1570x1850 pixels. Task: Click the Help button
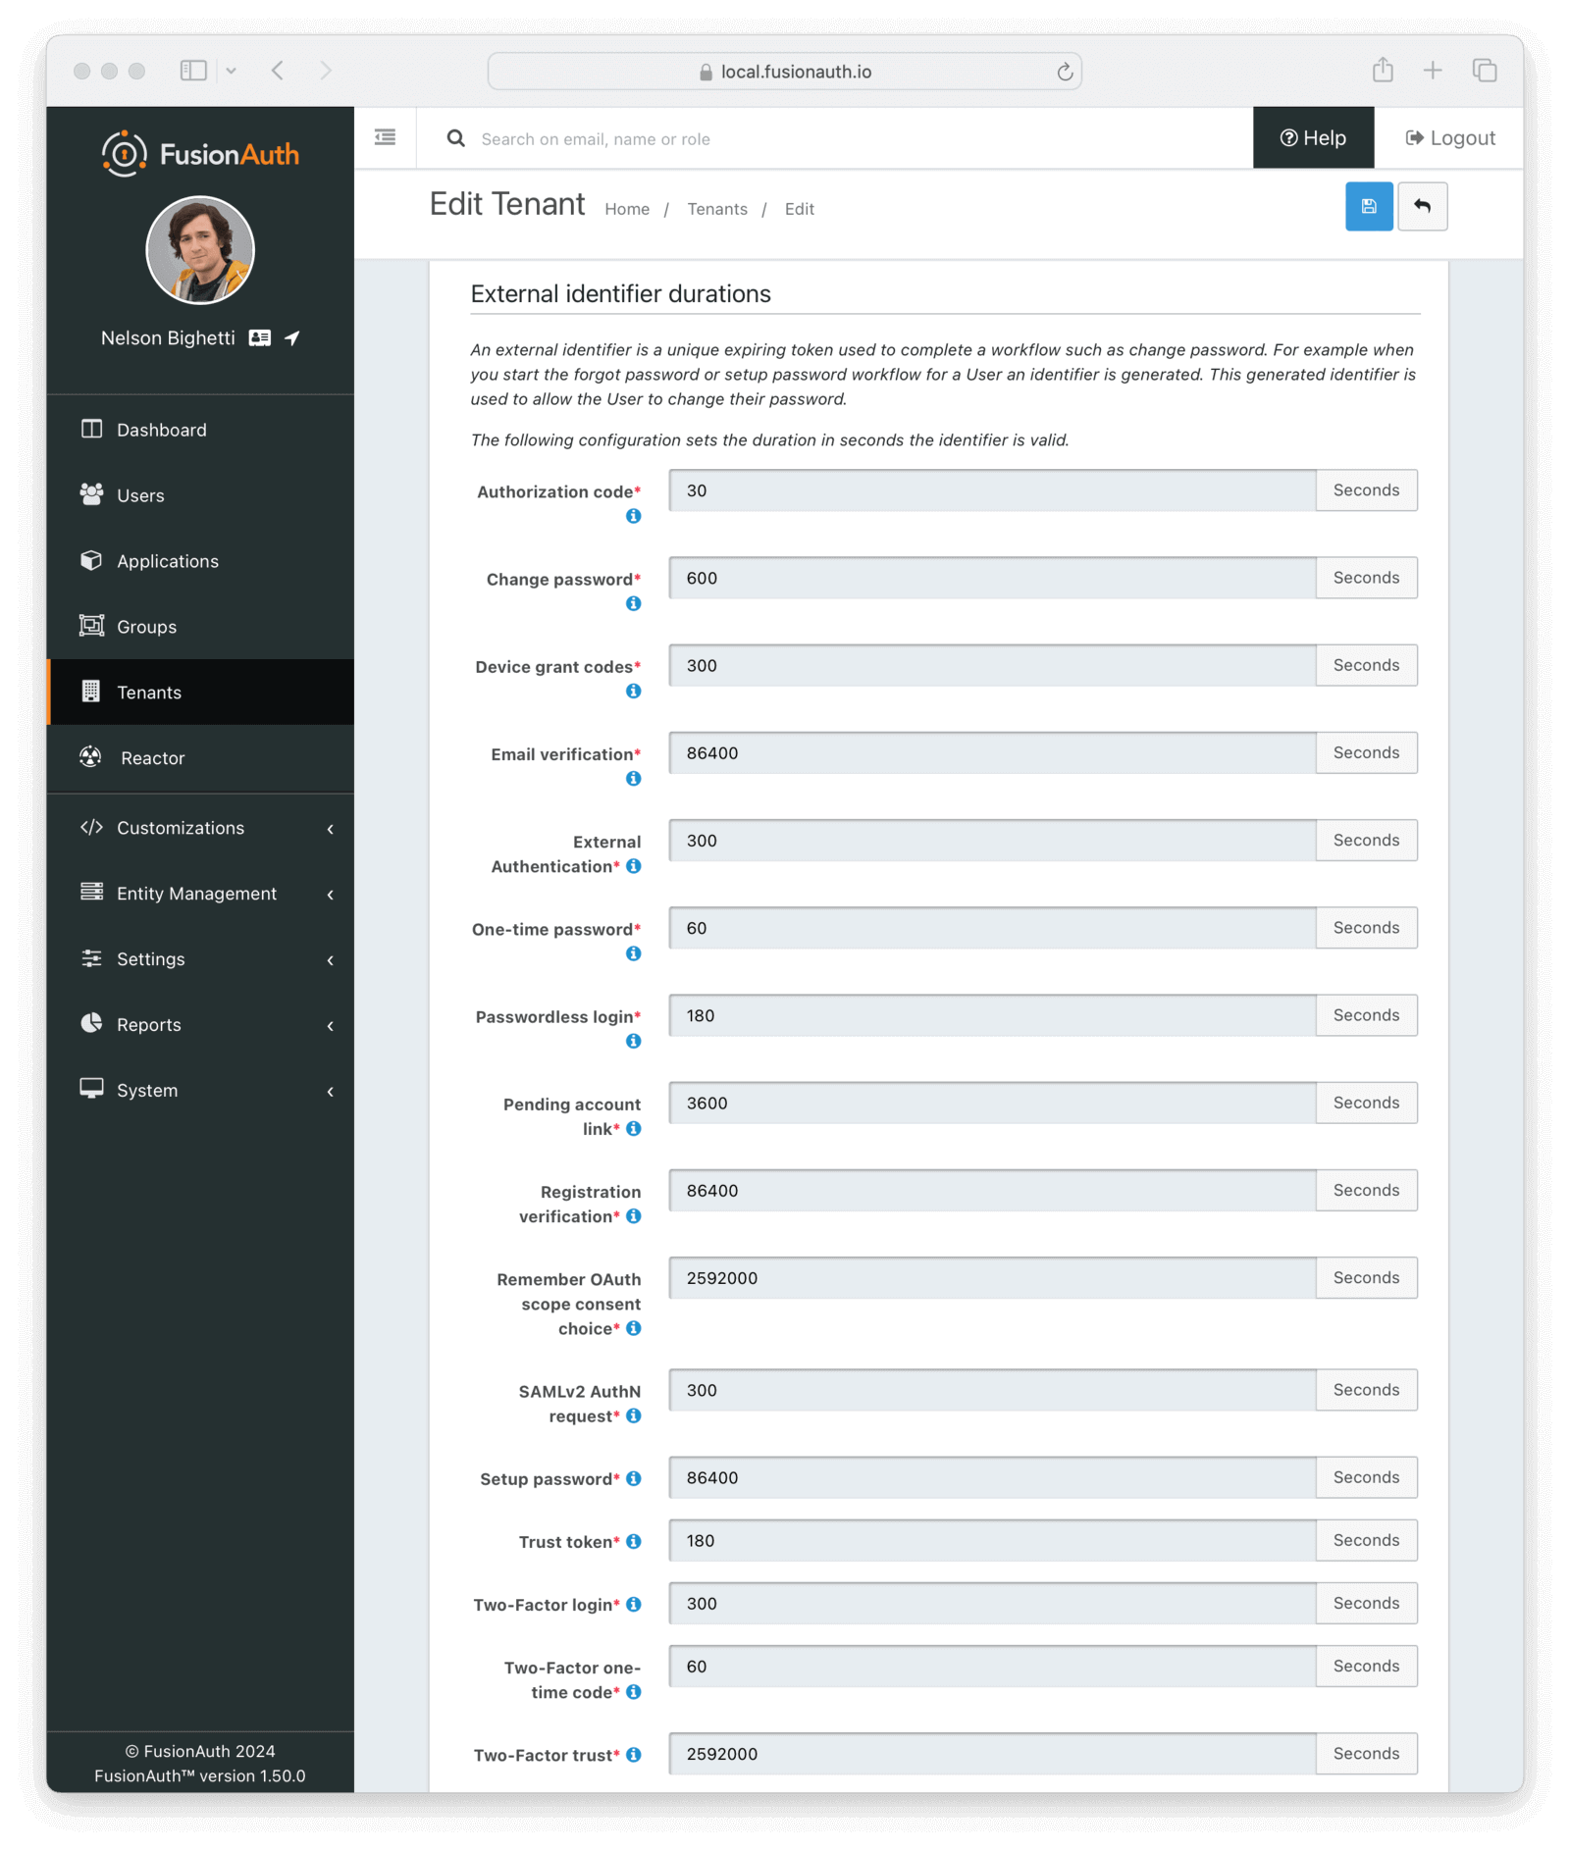[x=1313, y=138]
